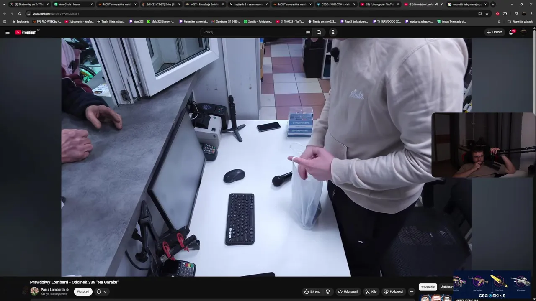Mute the playing Prawdziwy Lombard tab audio
This screenshot has height=301, width=536.
436,4
